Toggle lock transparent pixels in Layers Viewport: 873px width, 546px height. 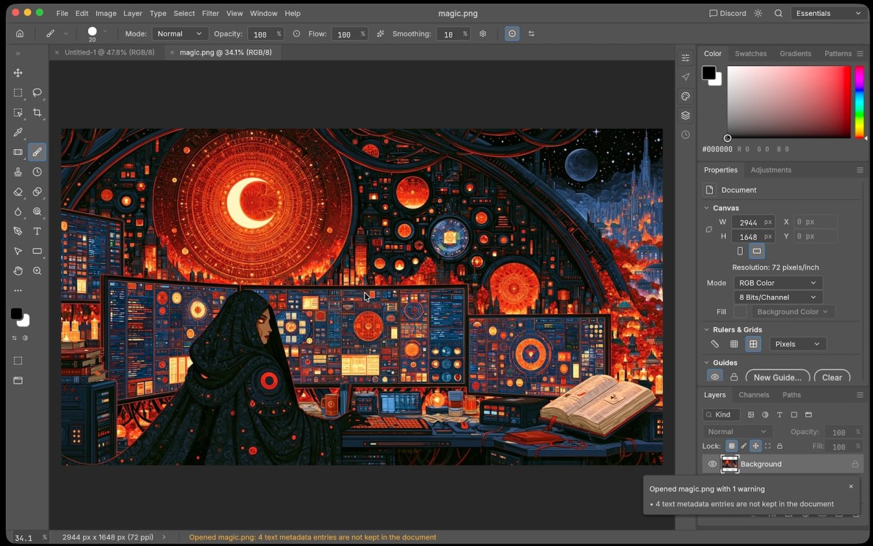click(x=732, y=446)
